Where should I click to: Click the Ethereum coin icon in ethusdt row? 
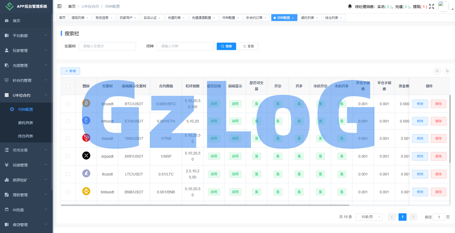tap(86, 120)
